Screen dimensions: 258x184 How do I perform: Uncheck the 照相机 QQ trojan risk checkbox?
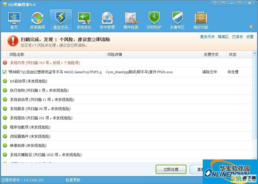(x=4, y=72)
